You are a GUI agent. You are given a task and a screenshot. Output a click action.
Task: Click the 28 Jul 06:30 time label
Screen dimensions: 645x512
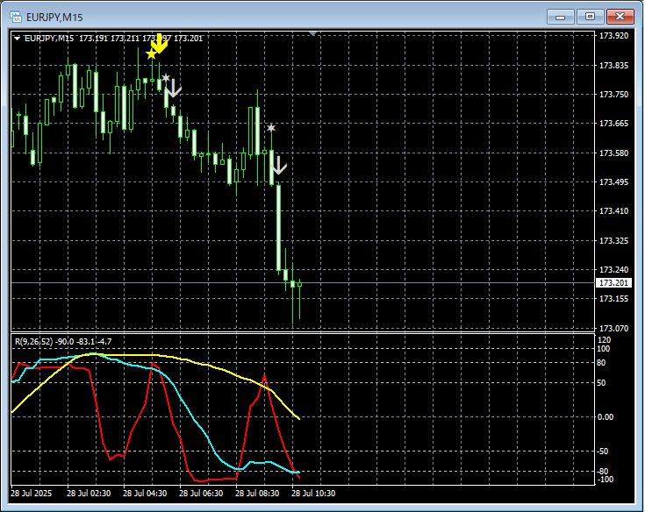pyautogui.click(x=201, y=493)
